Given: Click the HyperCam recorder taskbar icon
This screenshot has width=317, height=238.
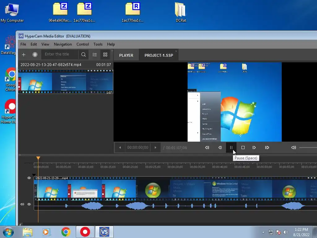Looking at the screenshot, I should click(x=85, y=232).
